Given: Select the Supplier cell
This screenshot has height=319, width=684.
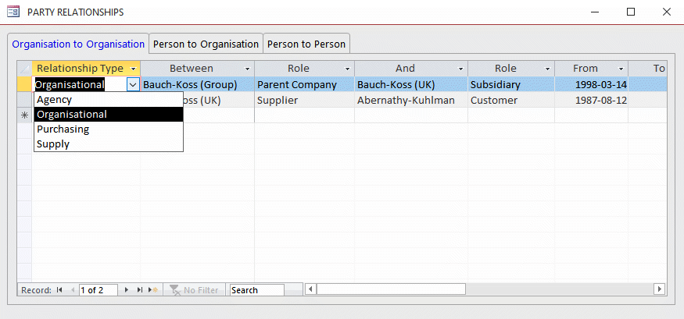Looking at the screenshot, I should point(305,101).
